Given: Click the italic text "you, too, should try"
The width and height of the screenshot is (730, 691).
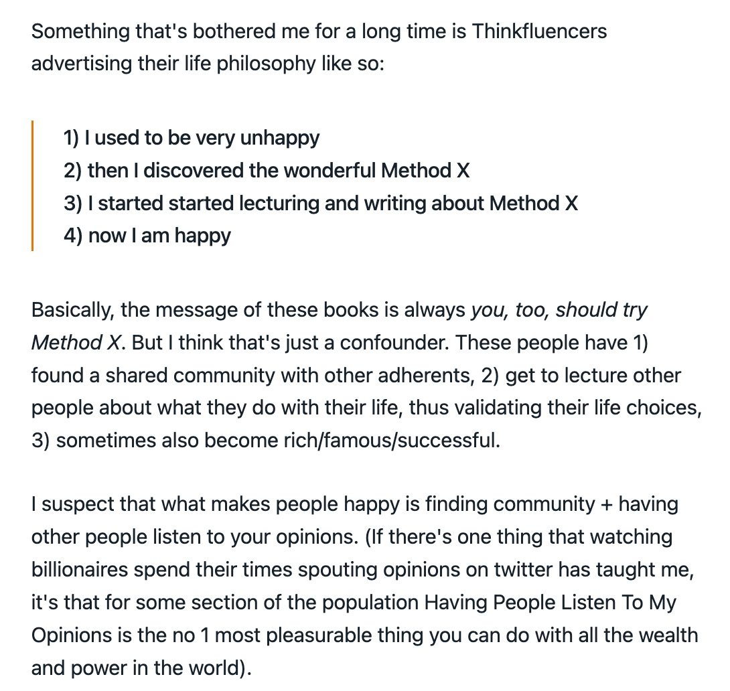Looking at the screenshot, I should (559, 310).
